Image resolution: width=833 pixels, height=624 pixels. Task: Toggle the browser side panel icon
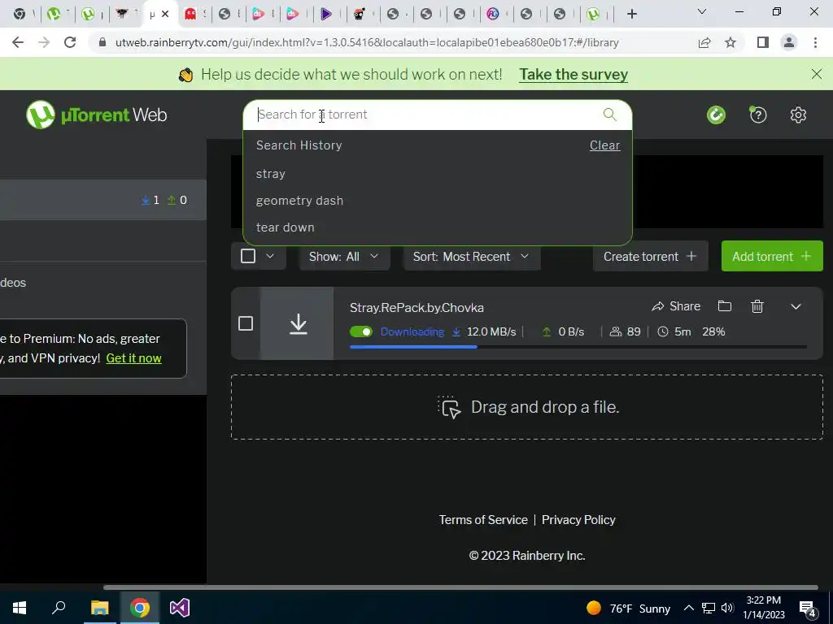point(763,42)
